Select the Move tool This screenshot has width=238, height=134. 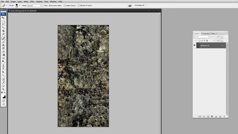pos(3,18)
